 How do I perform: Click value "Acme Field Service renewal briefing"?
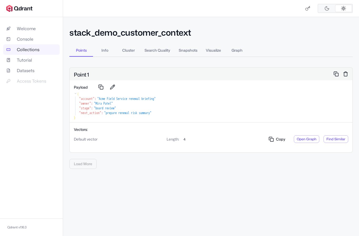click(x=126, y=99)
